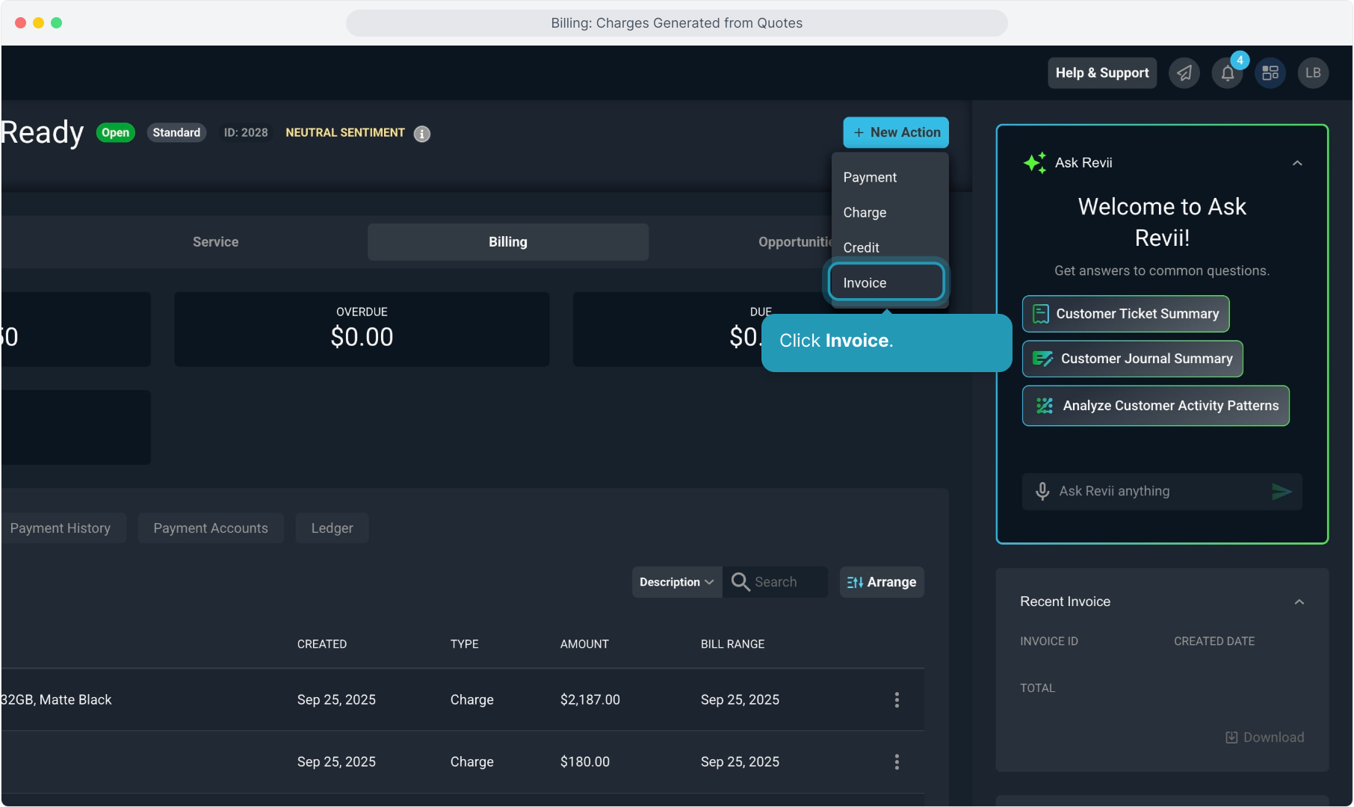The width and height of the screenshot is (1354, 807).
Task: Switch to the Service tab
Action: click(x=215, y=242)
